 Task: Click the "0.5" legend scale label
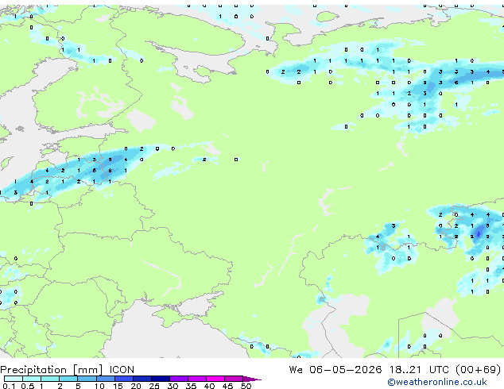(x=27, y=386)
